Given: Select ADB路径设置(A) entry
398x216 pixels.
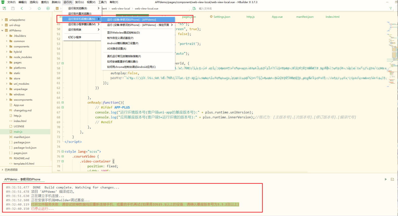Looking at the screenshot, I should [138, 49].
